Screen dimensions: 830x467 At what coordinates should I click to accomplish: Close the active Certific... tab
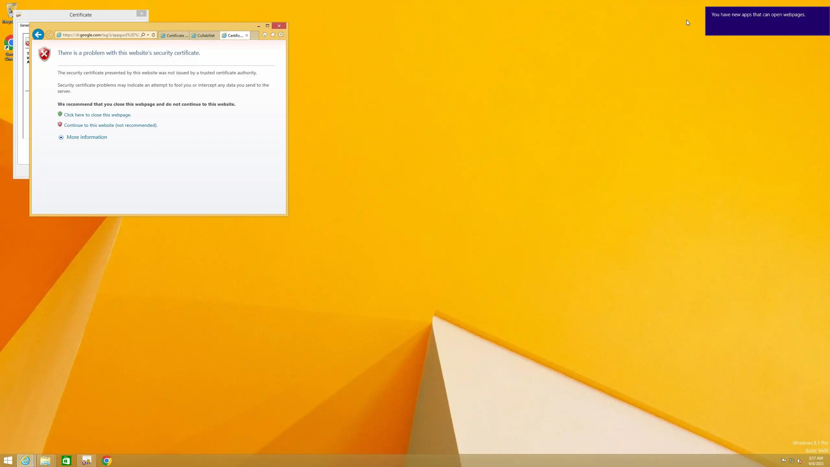point(247,35)
